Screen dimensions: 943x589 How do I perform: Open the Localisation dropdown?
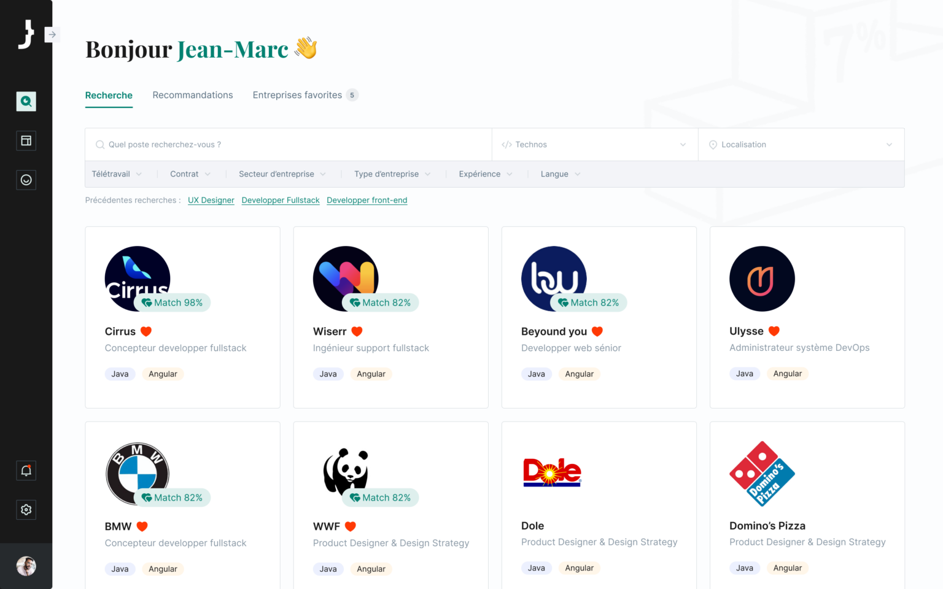point(801,145)
